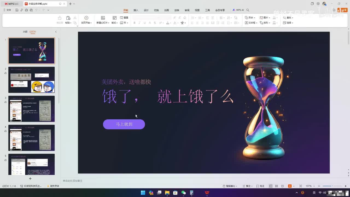Select slide 2 thumbnail
This screenshot has width=350, height=197.
31,80
